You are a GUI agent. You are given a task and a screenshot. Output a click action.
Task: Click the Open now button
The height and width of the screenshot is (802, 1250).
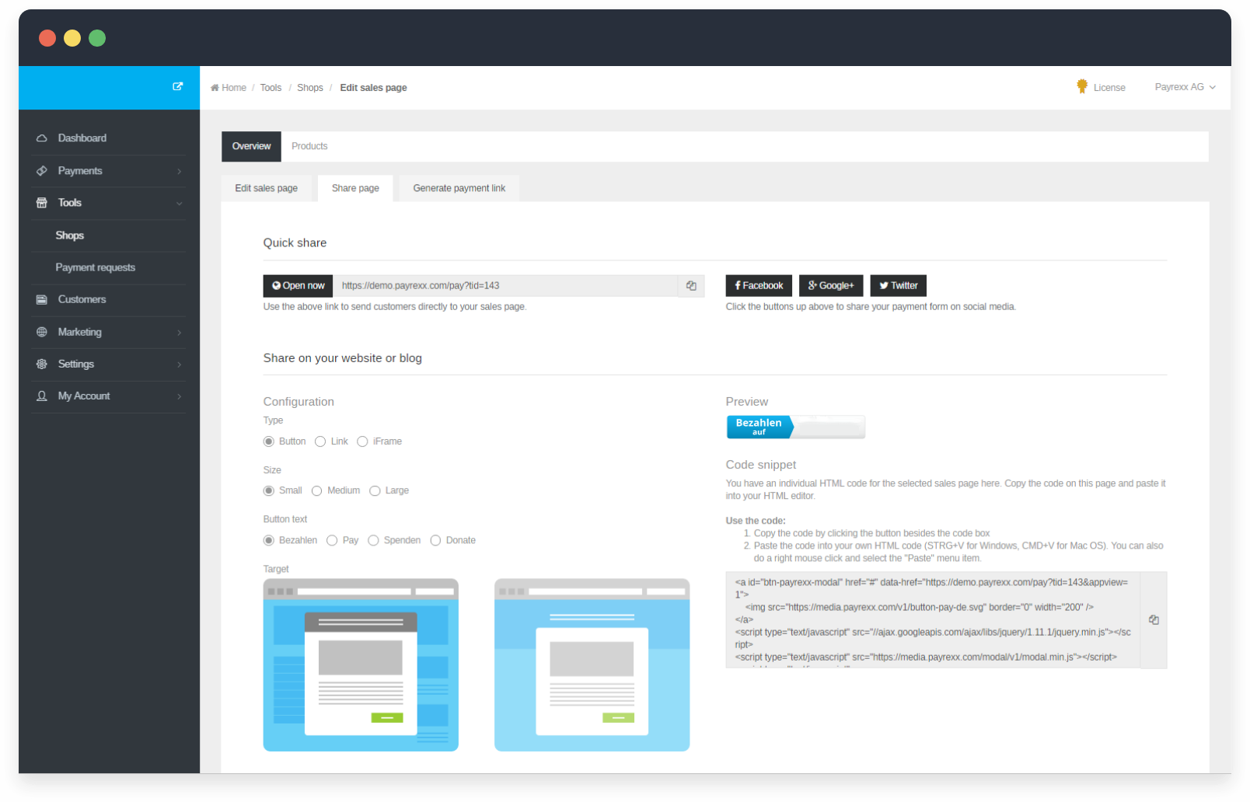(x=299, y=286)
